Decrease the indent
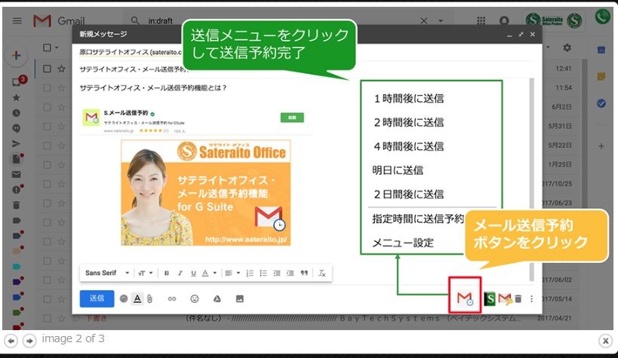 (x=277, y=273)
